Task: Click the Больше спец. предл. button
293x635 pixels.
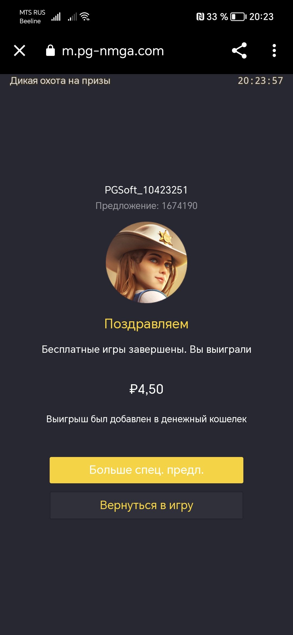Action: (x=146, y=470)
